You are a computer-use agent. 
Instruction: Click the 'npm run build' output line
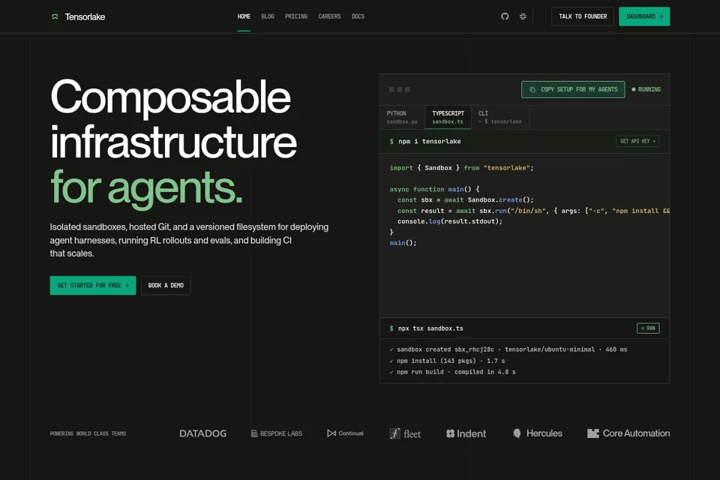tap(452, 372)
